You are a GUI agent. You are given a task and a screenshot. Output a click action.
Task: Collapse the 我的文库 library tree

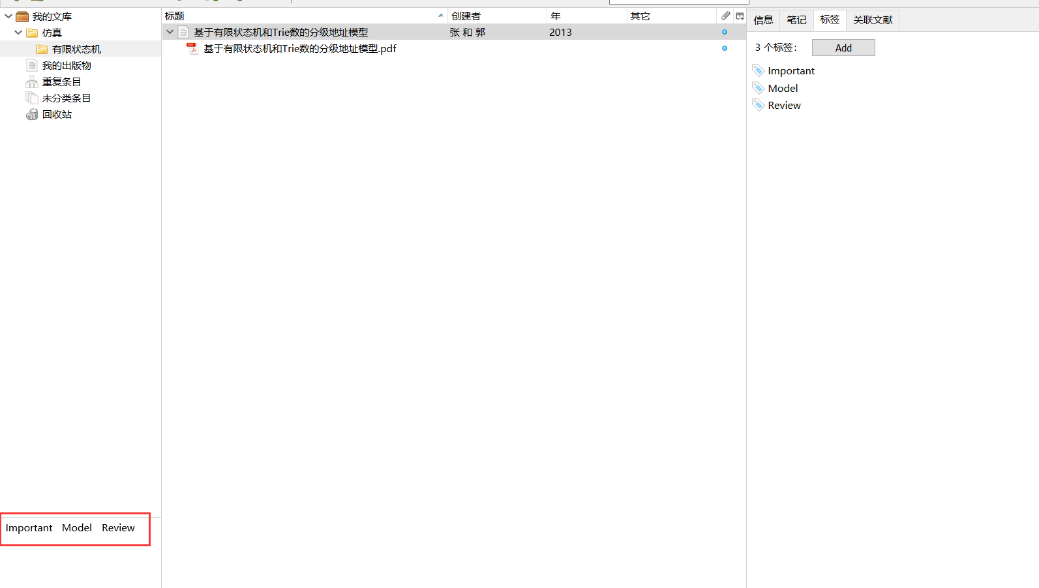[8, 16]
